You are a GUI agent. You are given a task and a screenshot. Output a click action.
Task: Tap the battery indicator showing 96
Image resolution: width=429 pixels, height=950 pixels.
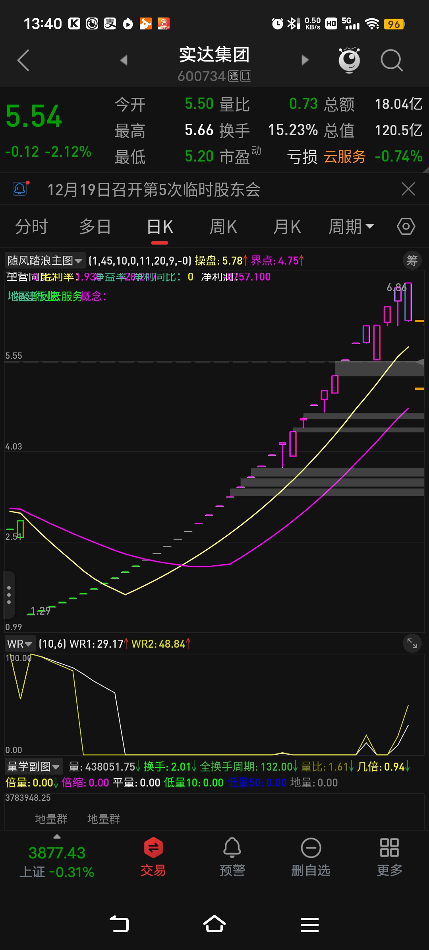click(394, 24)
